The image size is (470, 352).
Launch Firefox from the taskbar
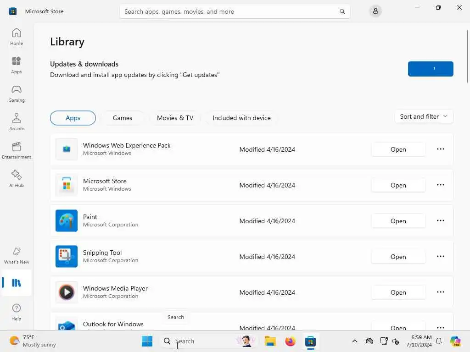[x=290, y=341]
